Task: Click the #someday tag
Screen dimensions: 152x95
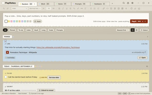Action: (x=10, y=58)
